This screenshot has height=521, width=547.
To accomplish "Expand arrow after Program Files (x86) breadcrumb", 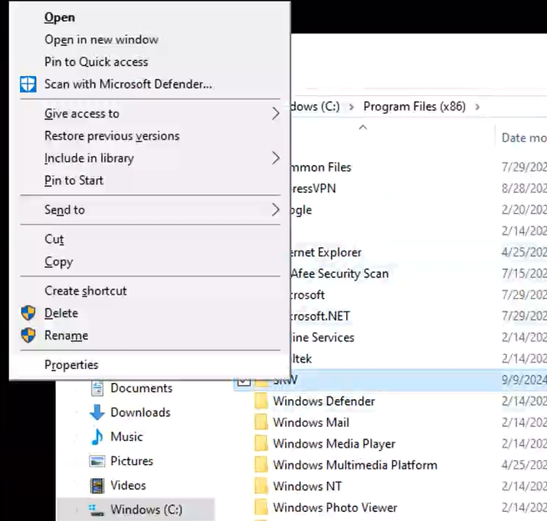I will tap(477, 107).
